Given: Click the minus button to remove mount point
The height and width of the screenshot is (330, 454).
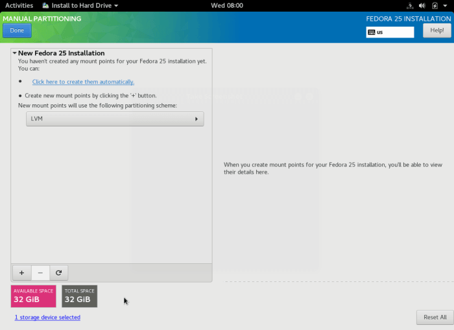Looking at the screenshot, I should click(x=40, y=273).
